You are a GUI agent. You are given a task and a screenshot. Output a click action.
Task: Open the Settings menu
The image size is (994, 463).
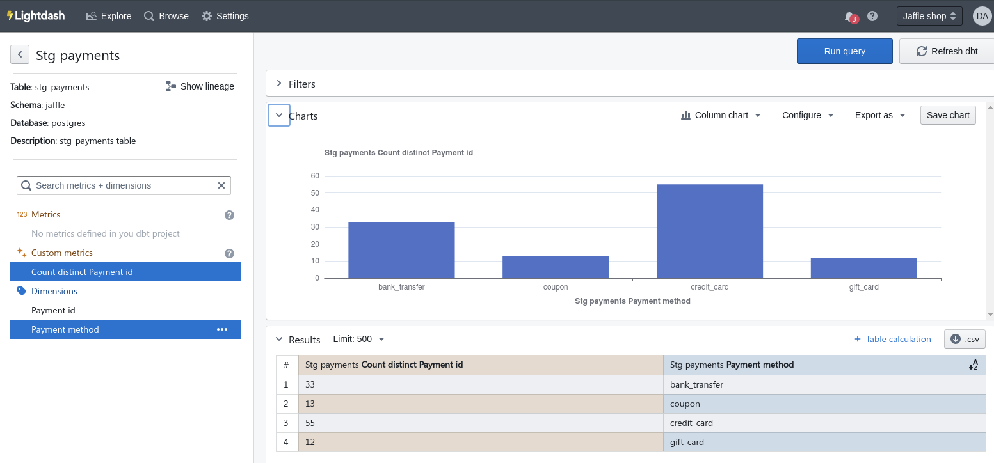click(x=225, y=16)
